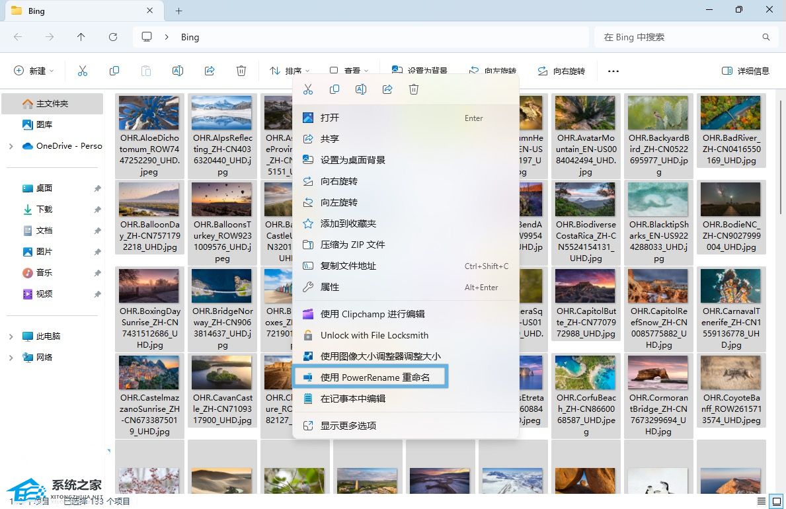Switch to large thumbnails view in status bar
786x509 pixels.
coord(777,501)
